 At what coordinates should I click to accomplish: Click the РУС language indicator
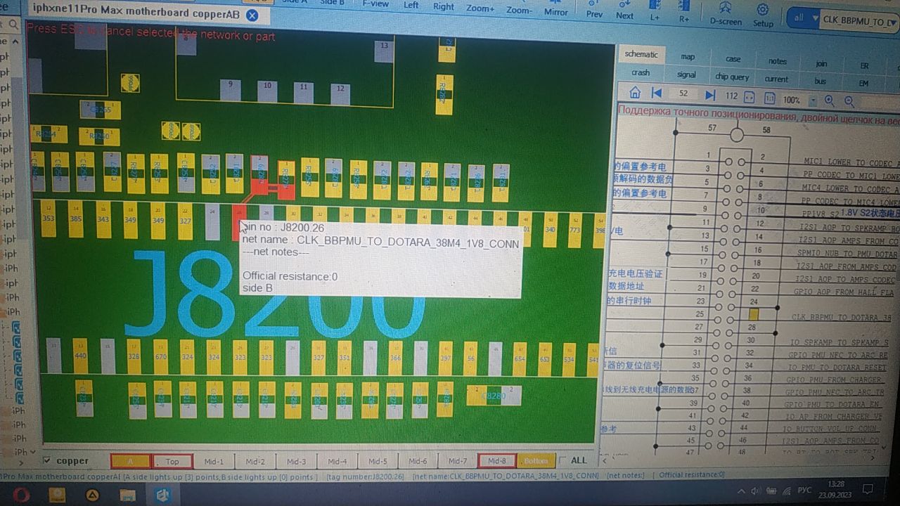(806, 491)
